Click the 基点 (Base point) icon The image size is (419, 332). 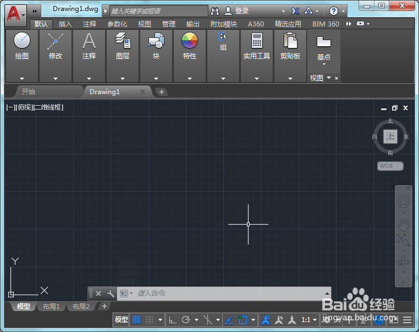click(x=324, y=42)
